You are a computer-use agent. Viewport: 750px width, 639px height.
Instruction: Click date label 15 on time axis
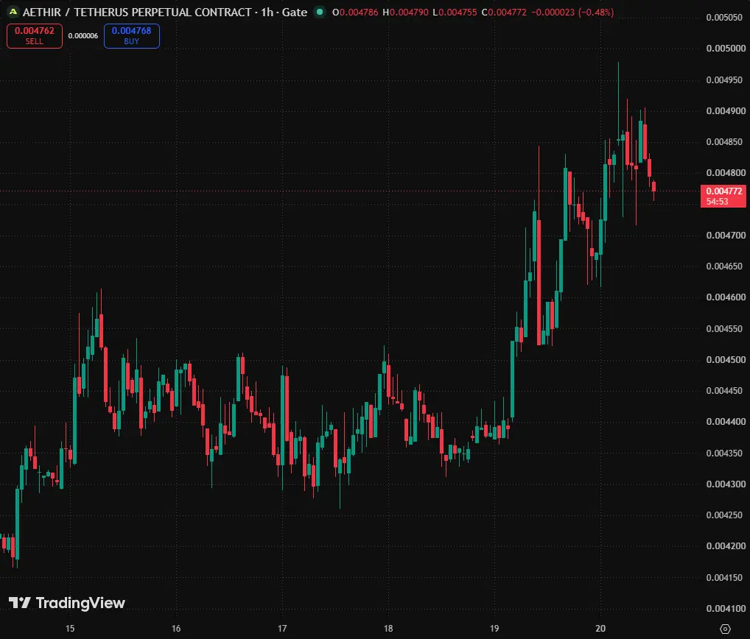70,629
